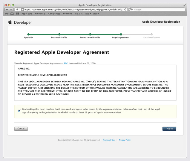Go forward with the Safari forward arrow

click(x=11, y=10)
